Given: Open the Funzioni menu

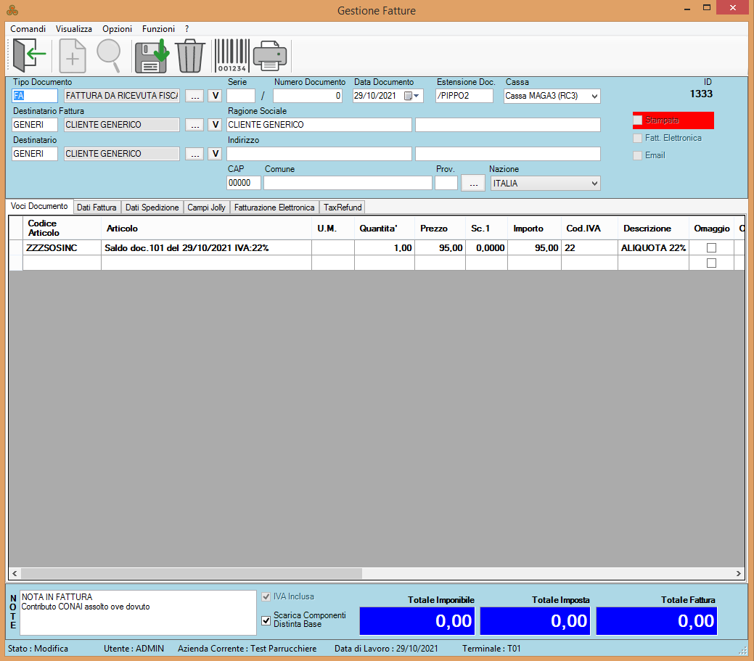Looking at the screenshot, I should click(158, 29).
